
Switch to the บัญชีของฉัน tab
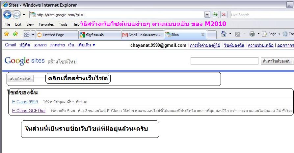[100, 35]
